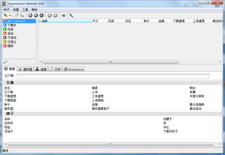Screen dimensions: 225x155
Task: Click the pause torrent toolbar icon
Action: tap(36, 15)
